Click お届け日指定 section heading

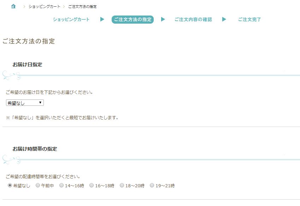[27, 65]
